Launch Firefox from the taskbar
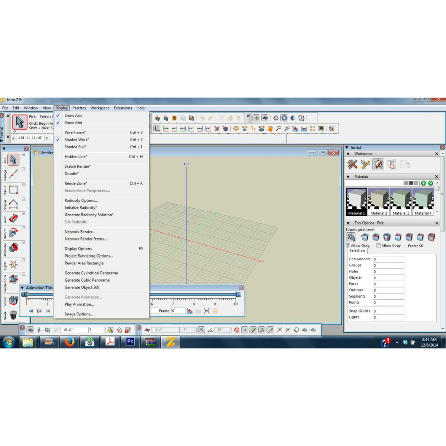The image size is (446, 446). click(69, 342)
